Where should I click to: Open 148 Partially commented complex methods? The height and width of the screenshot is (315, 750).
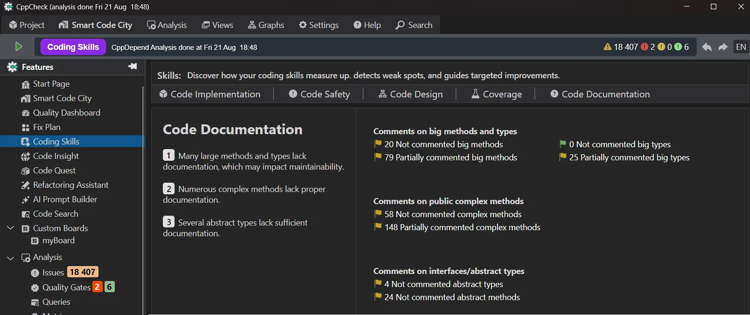[463, 227]
